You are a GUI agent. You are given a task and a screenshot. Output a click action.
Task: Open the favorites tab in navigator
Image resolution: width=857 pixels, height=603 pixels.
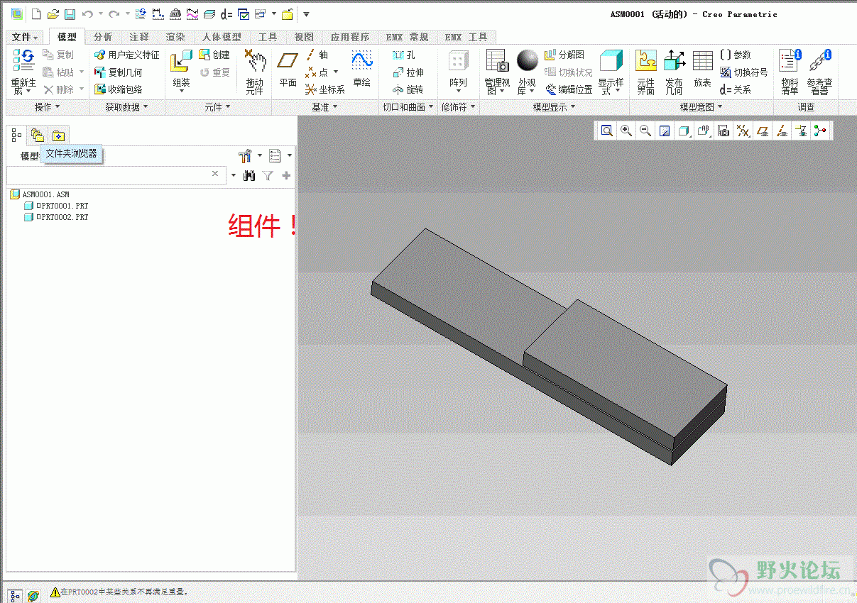(x=58, y=135)
